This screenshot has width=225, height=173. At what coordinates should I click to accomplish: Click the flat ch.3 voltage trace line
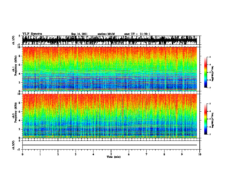[x=110, y=145]
